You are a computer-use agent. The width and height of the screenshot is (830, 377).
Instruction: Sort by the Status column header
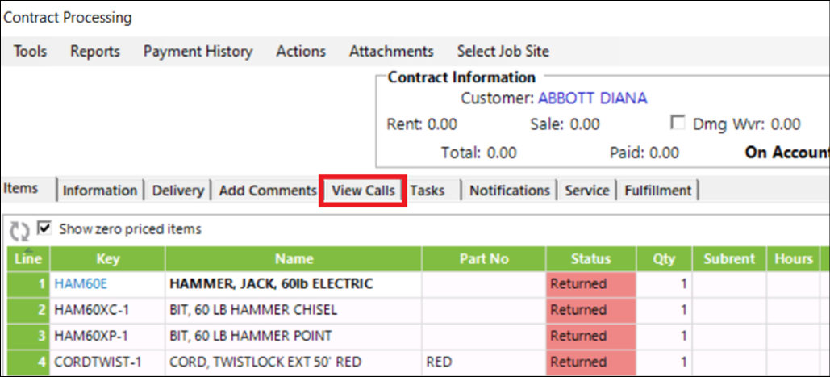(x=590, y=259)
